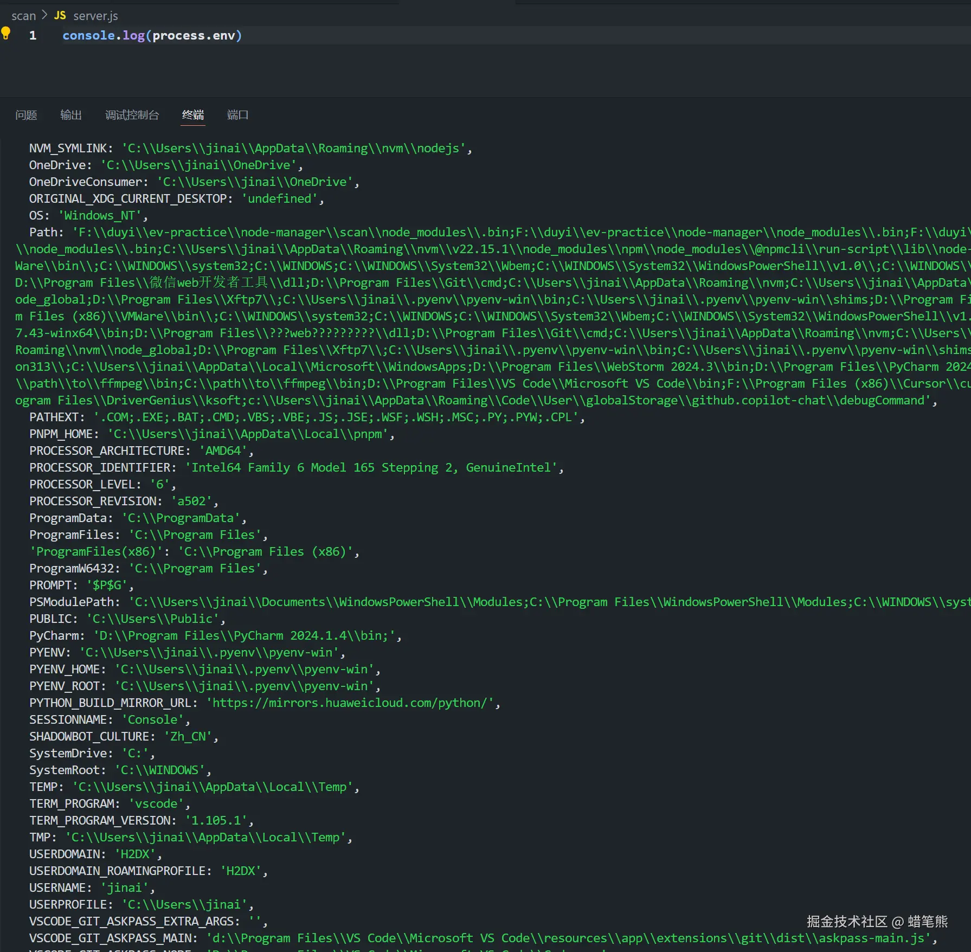This screenshot has height=952, width=971.
Task: Click the VSCODE_GIT_ASKPASS_MAIN key
Action: (x=110, y=938)
